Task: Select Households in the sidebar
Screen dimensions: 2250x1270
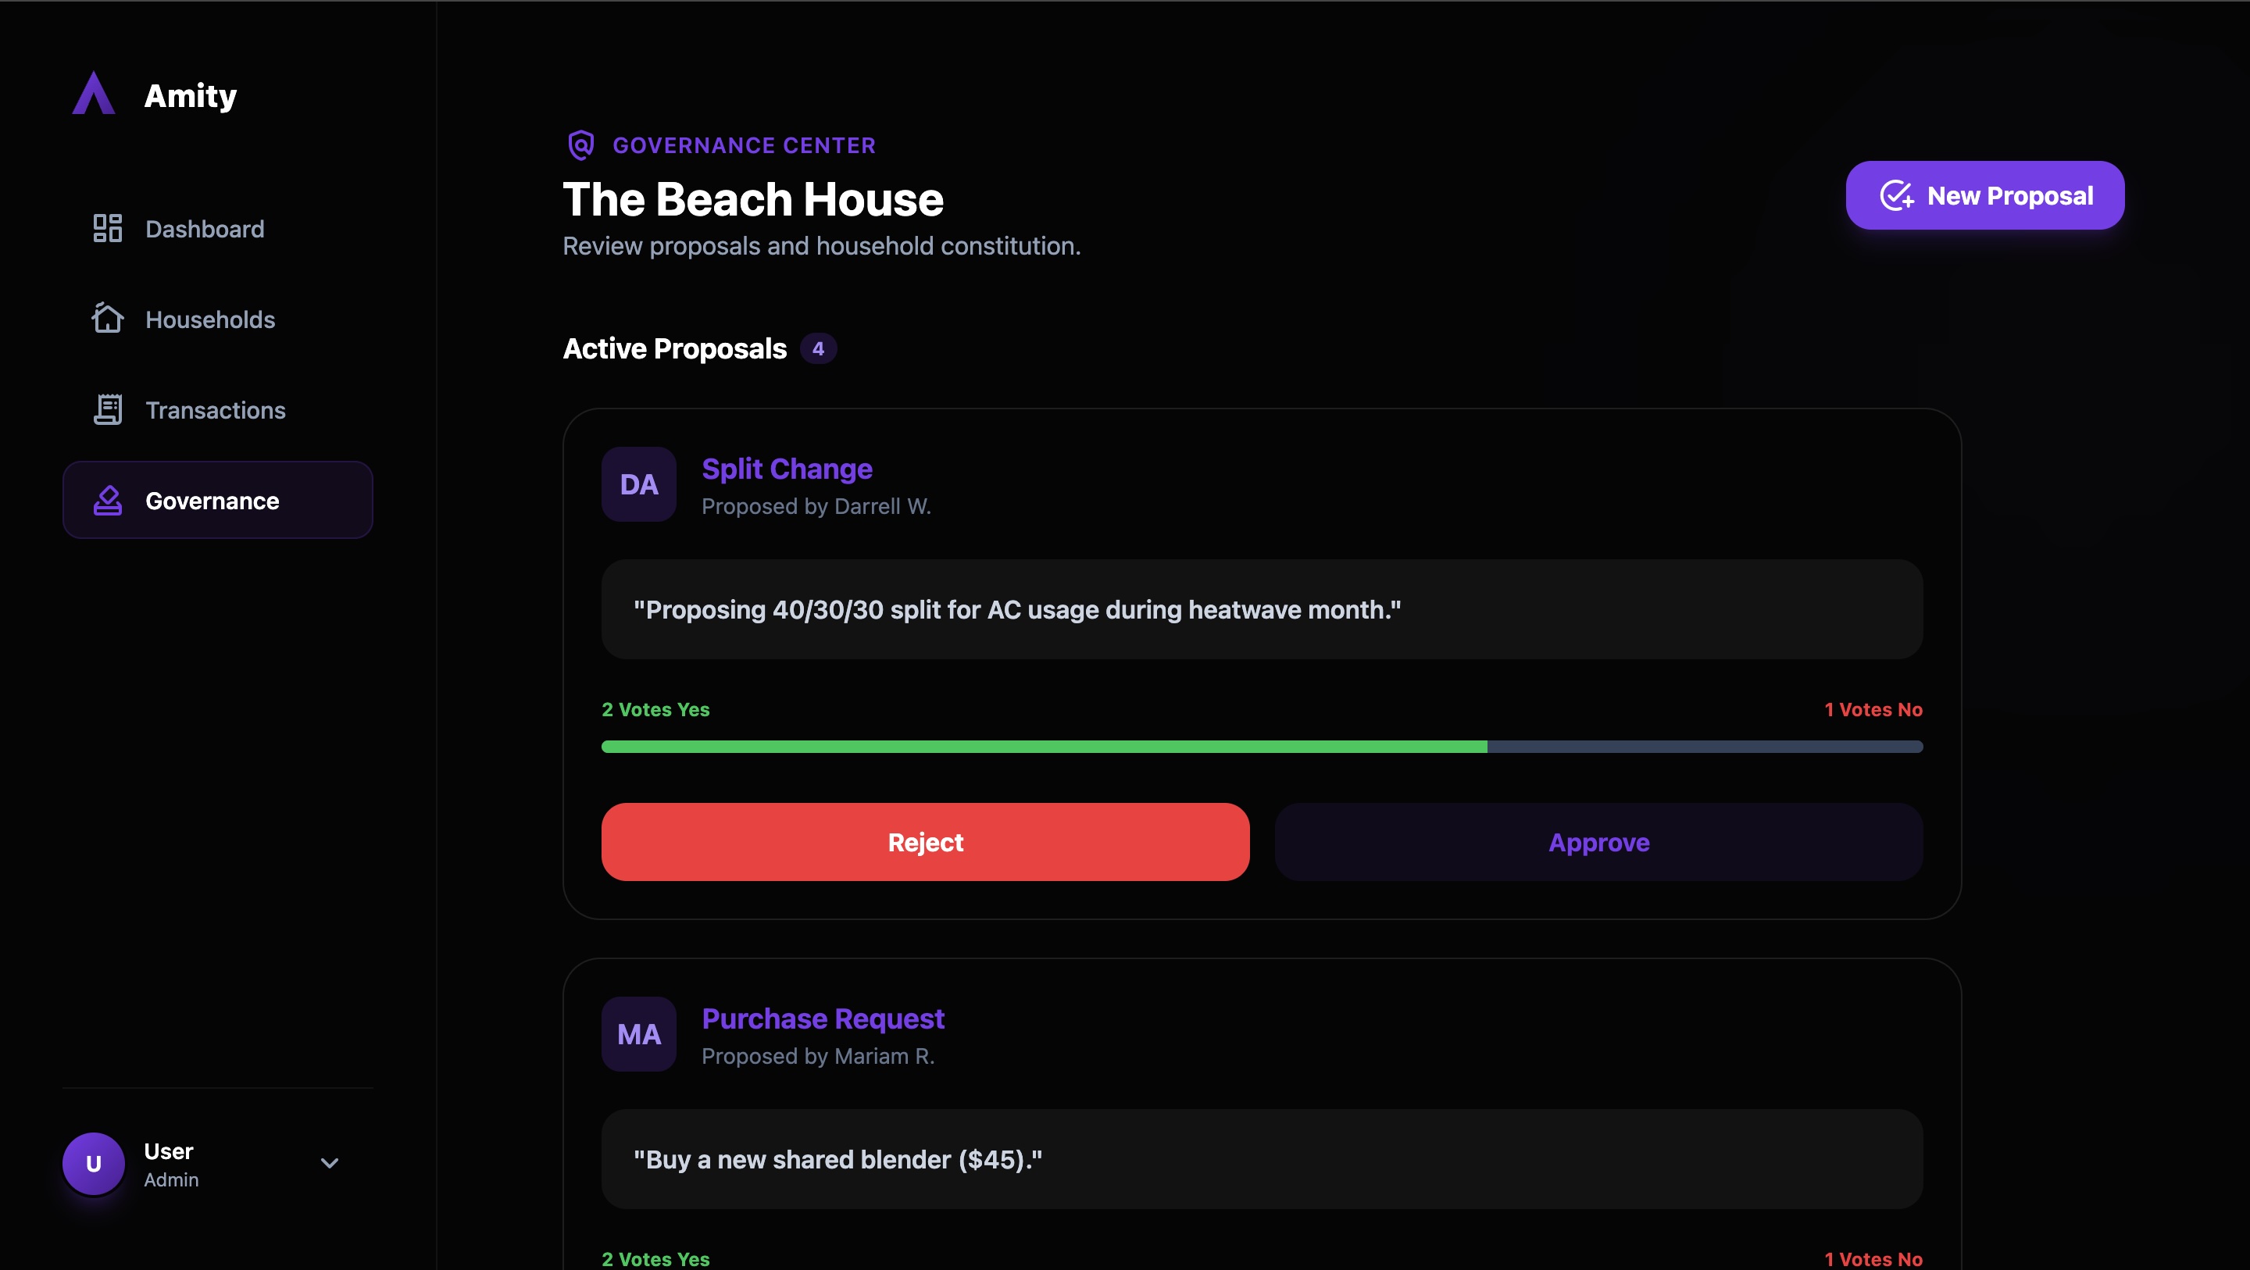Action: tap(209, 319)
